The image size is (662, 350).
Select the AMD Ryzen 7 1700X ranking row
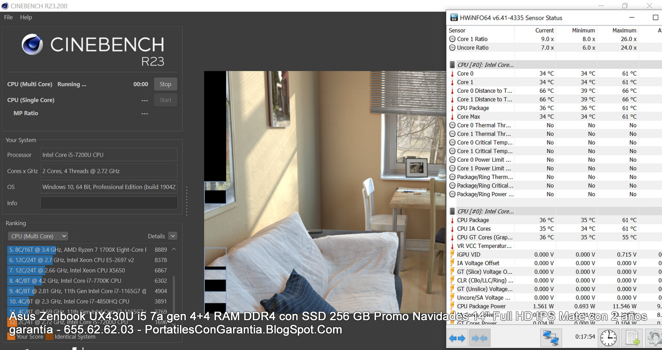(x=87, y=250)
